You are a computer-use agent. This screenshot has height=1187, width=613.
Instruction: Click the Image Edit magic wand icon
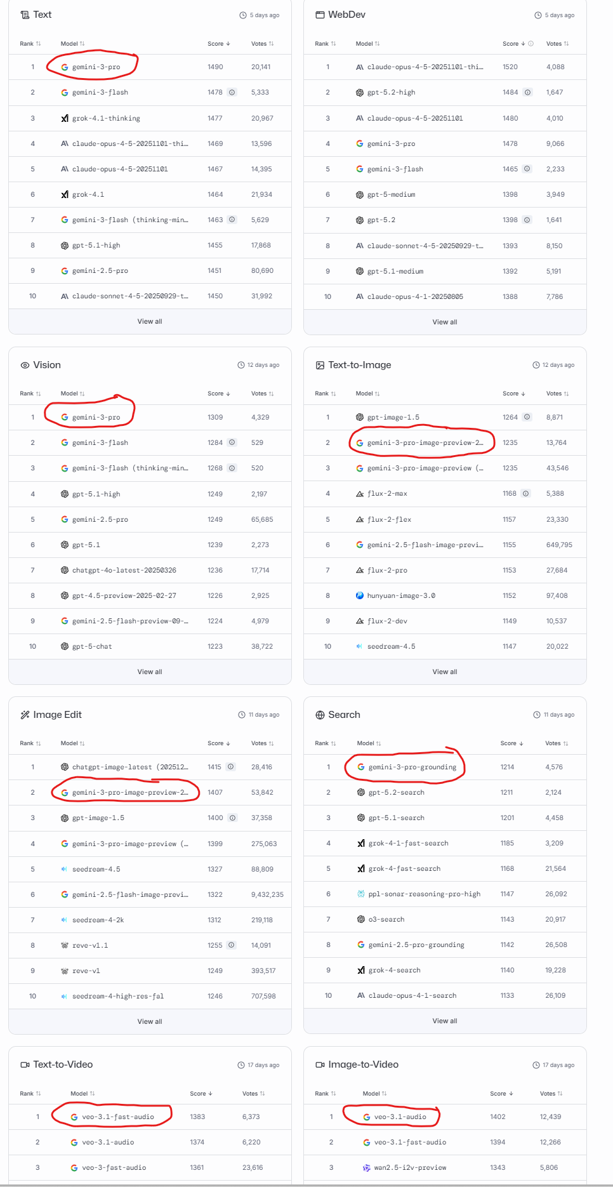[25, 715]
